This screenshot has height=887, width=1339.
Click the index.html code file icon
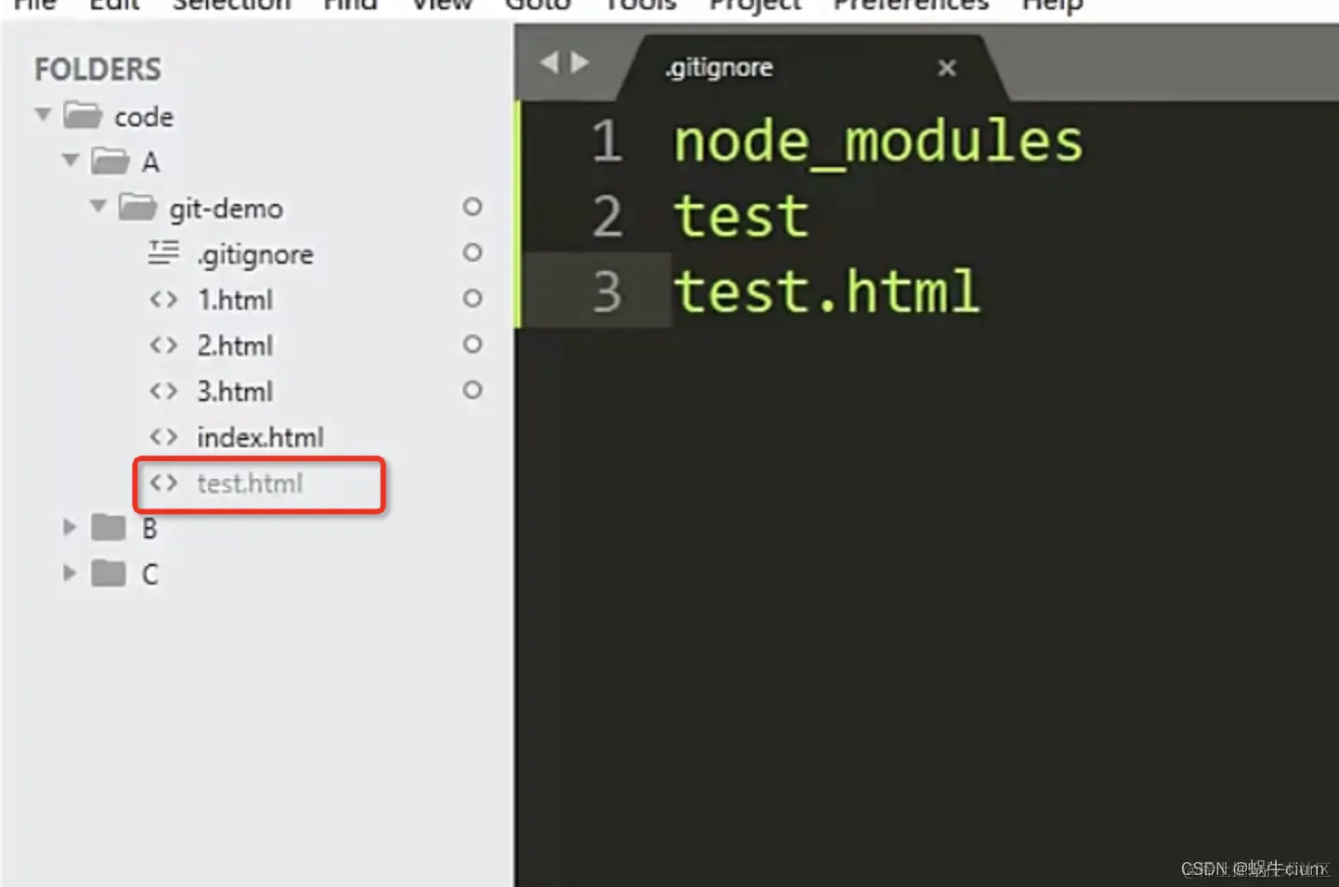coord(163,436)
